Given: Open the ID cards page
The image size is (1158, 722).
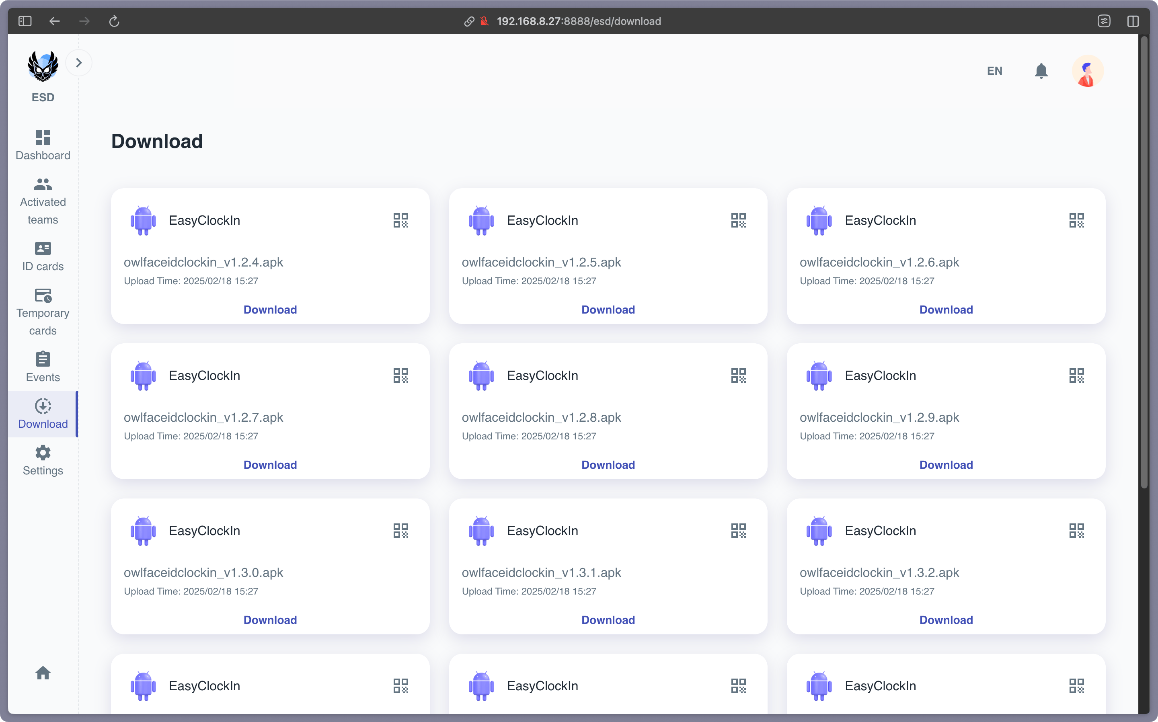Looking at the screenshot, I should click(43, 256).
